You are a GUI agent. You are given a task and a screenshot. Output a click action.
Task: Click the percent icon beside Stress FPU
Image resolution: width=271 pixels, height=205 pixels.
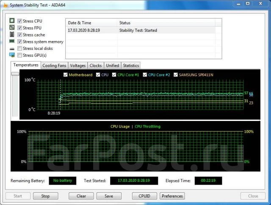pos(12,27)
